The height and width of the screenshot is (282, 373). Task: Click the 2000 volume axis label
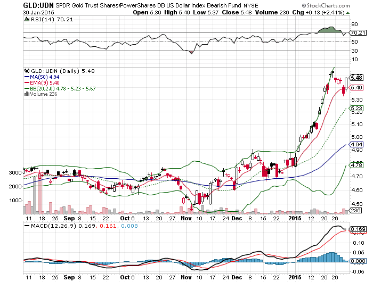pyautogui.click(x=15, y=187)
